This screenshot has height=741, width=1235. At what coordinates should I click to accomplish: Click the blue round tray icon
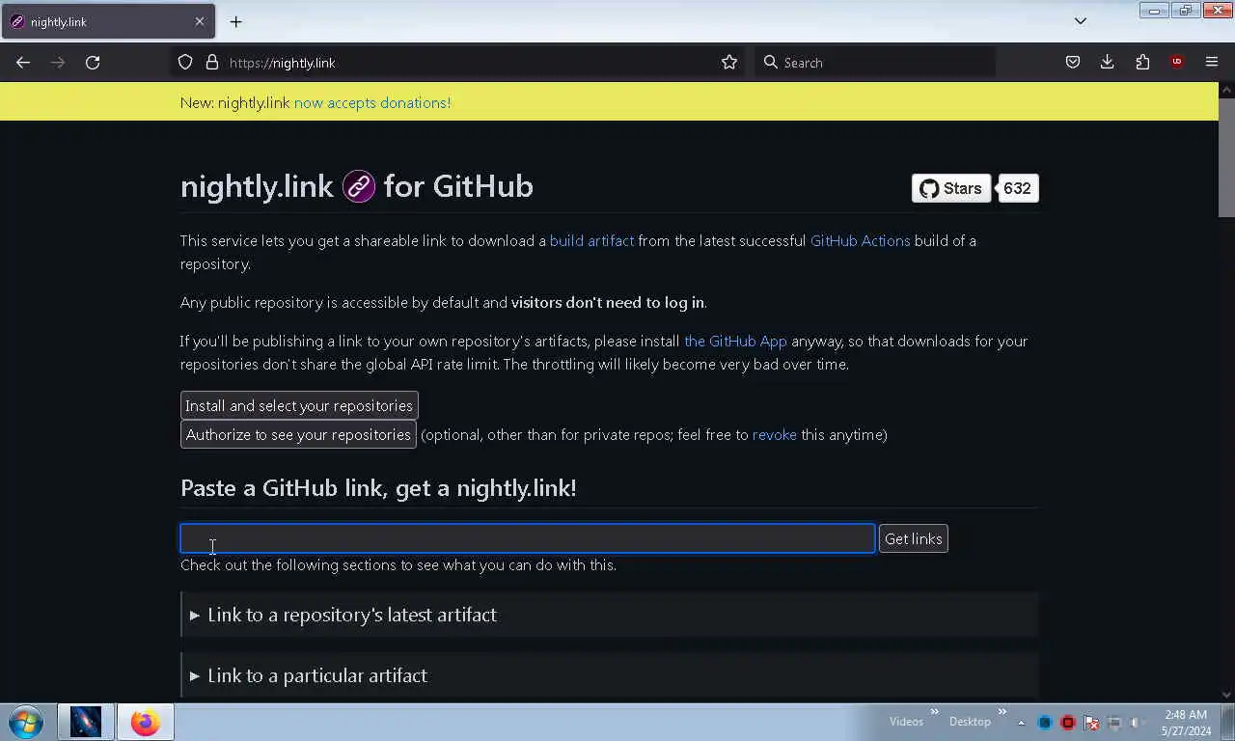click(x=1045, y=723)
